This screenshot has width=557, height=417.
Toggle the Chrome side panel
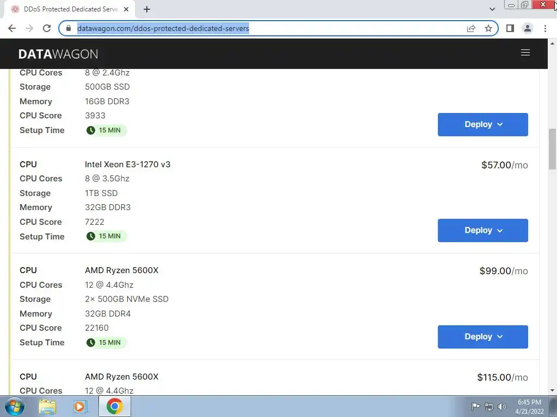510,28
